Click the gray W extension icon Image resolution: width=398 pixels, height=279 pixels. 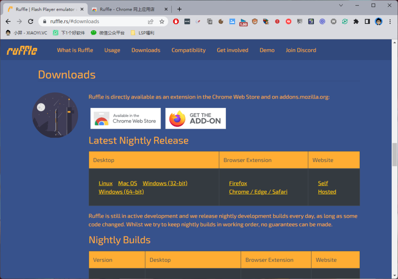[334, 22]
